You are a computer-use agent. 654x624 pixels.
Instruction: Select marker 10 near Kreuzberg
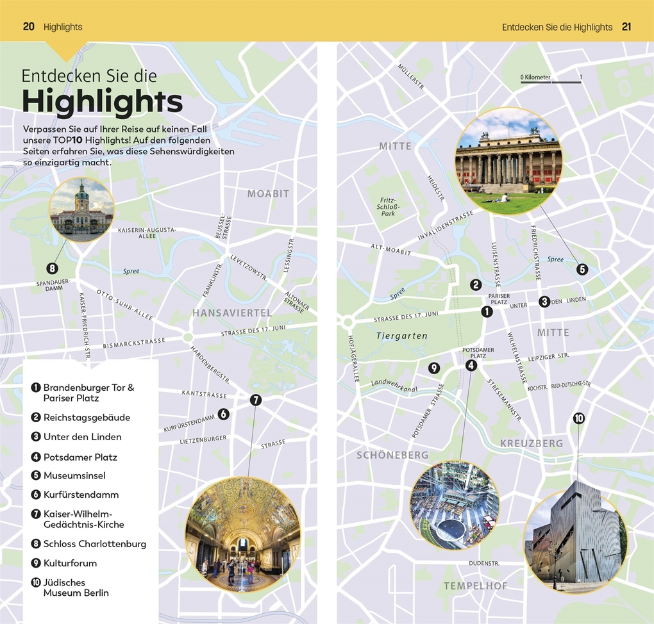tap(579, 418)
